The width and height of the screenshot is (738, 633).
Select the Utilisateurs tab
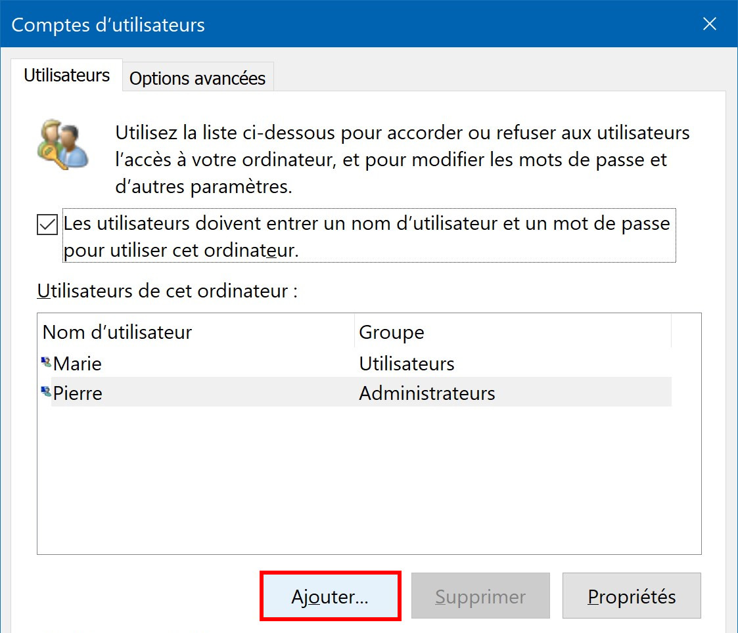coord(67,76)
